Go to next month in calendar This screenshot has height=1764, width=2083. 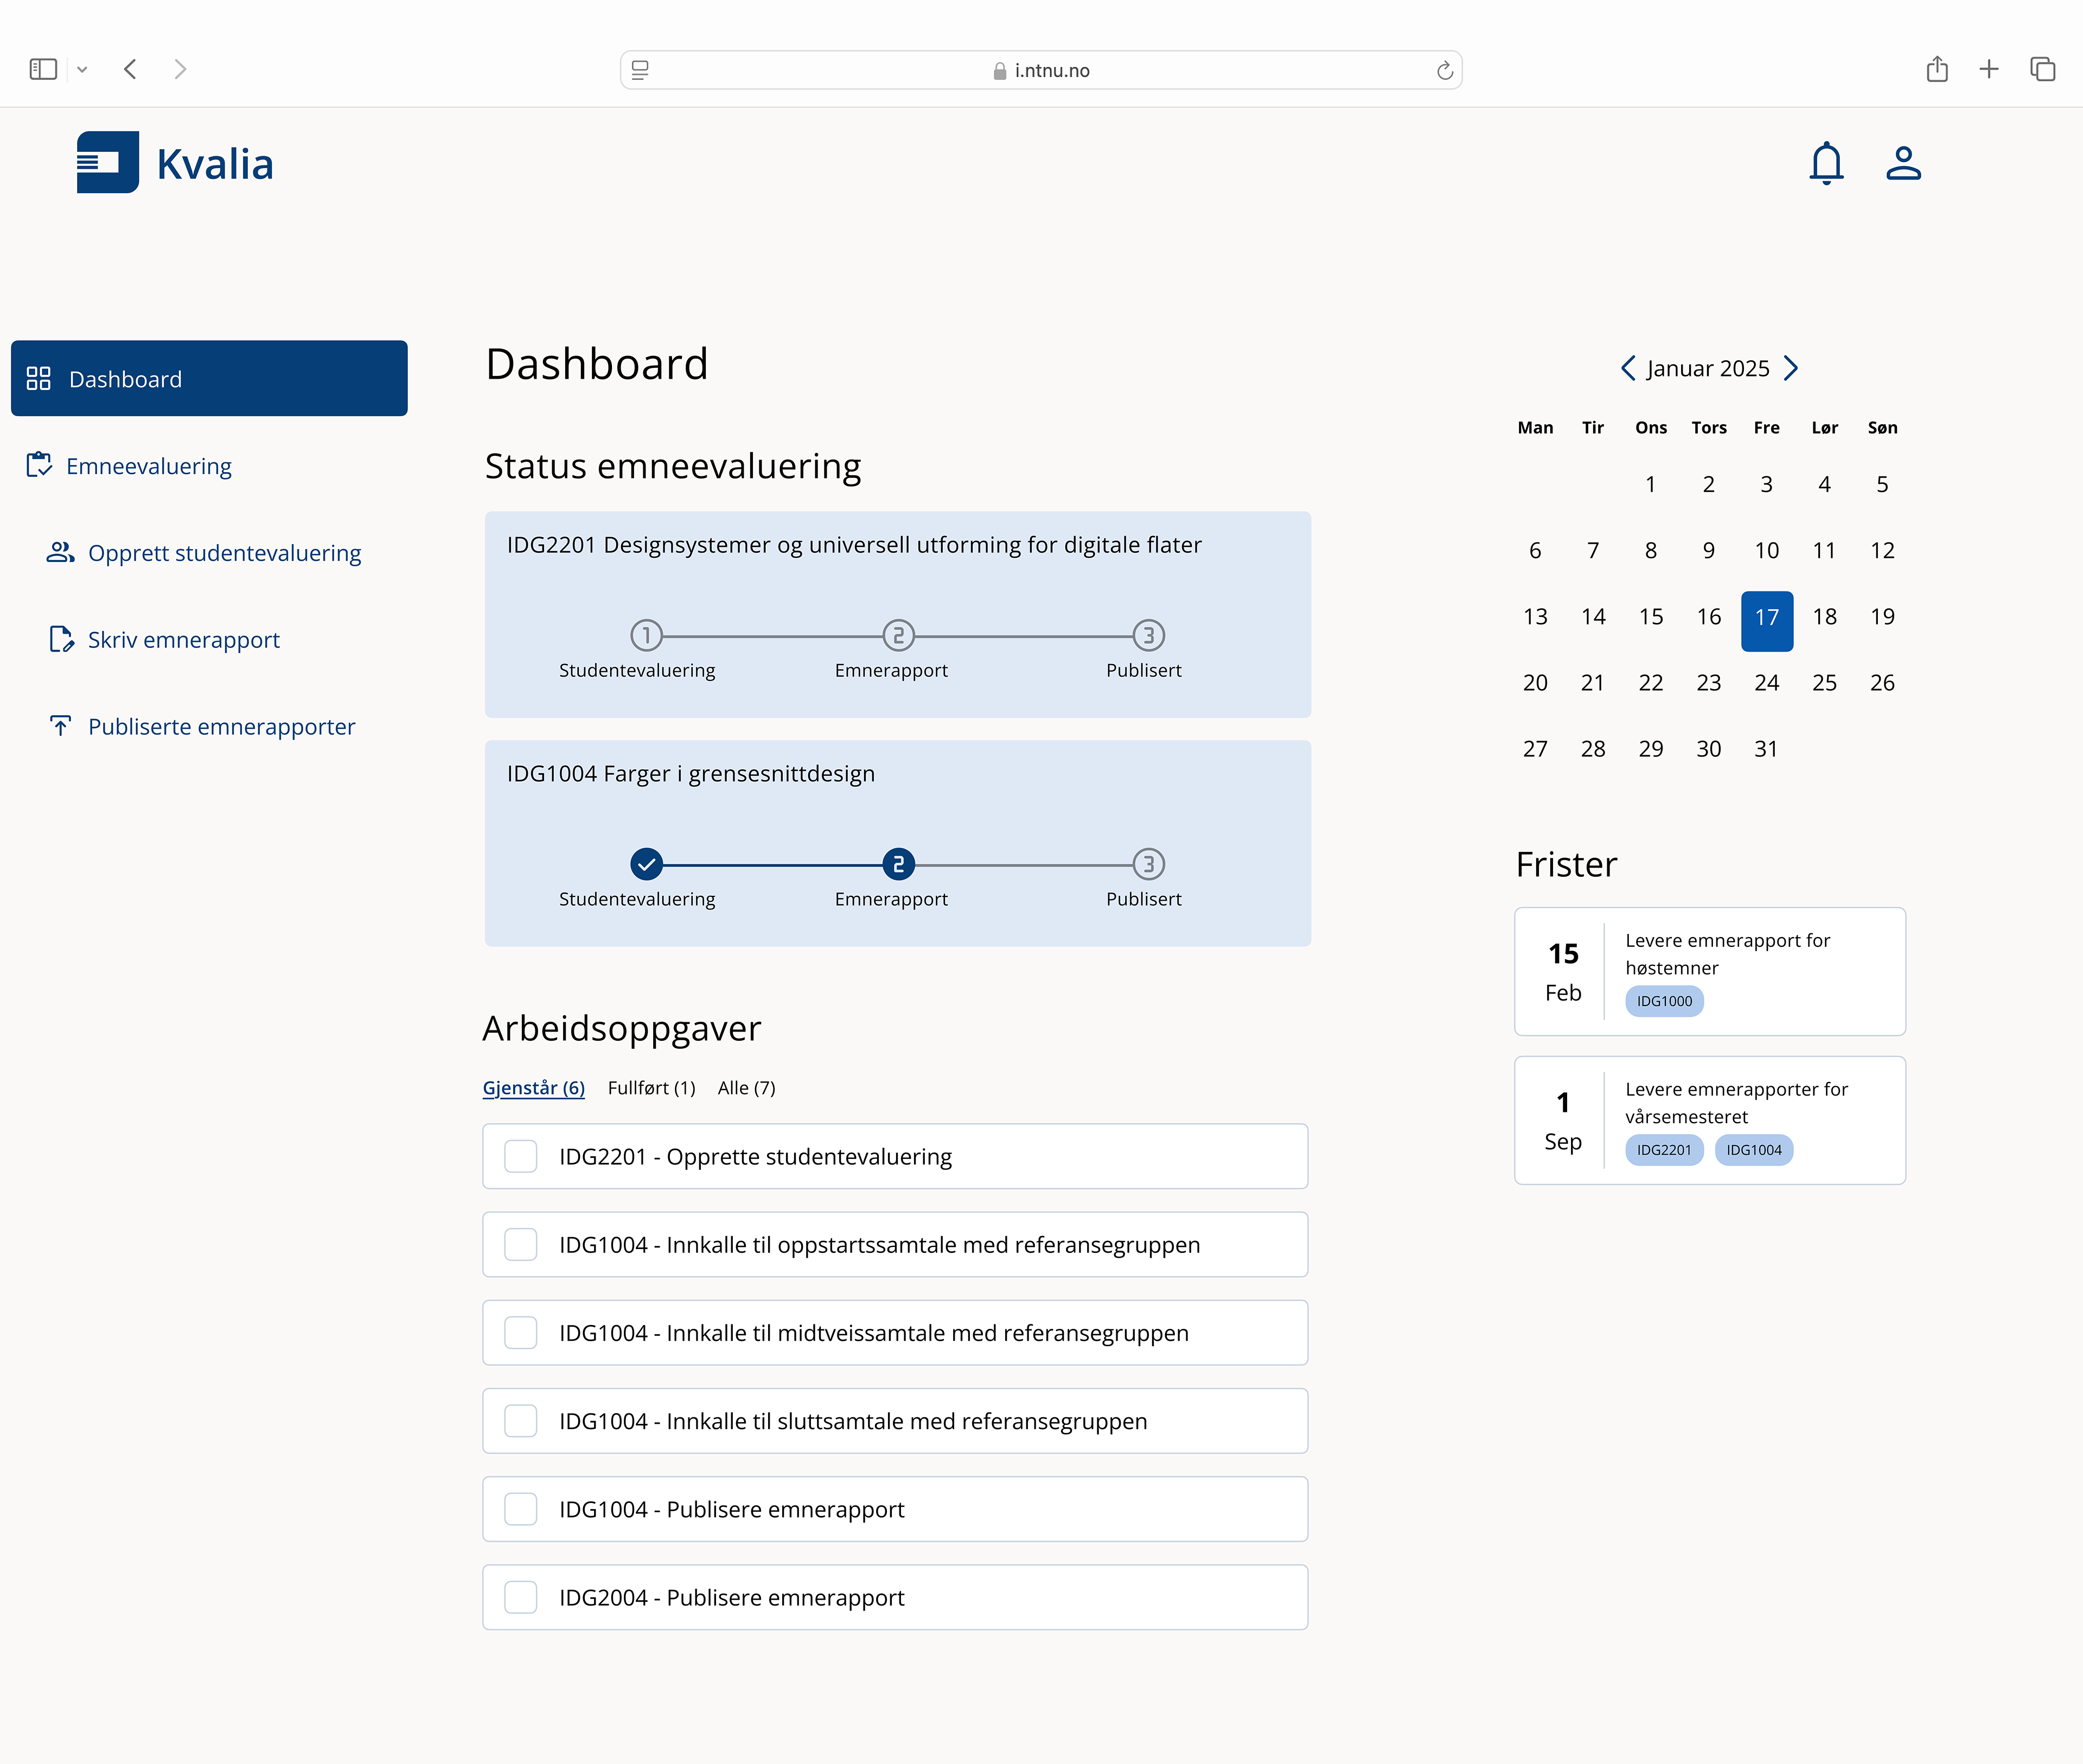tap(1791, 368)
